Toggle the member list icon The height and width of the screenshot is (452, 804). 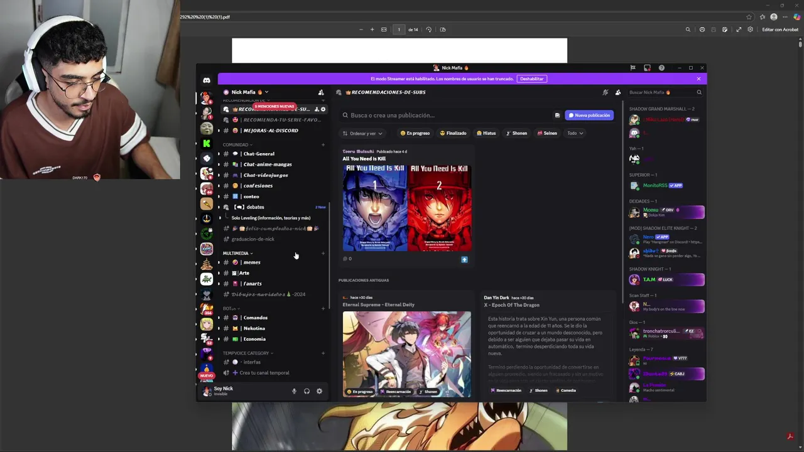(x=618, y=92)
